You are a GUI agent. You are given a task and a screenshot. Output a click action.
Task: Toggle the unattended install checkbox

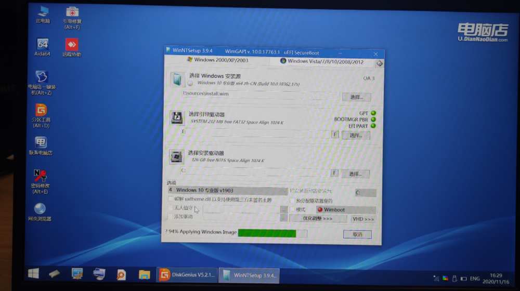171,208
